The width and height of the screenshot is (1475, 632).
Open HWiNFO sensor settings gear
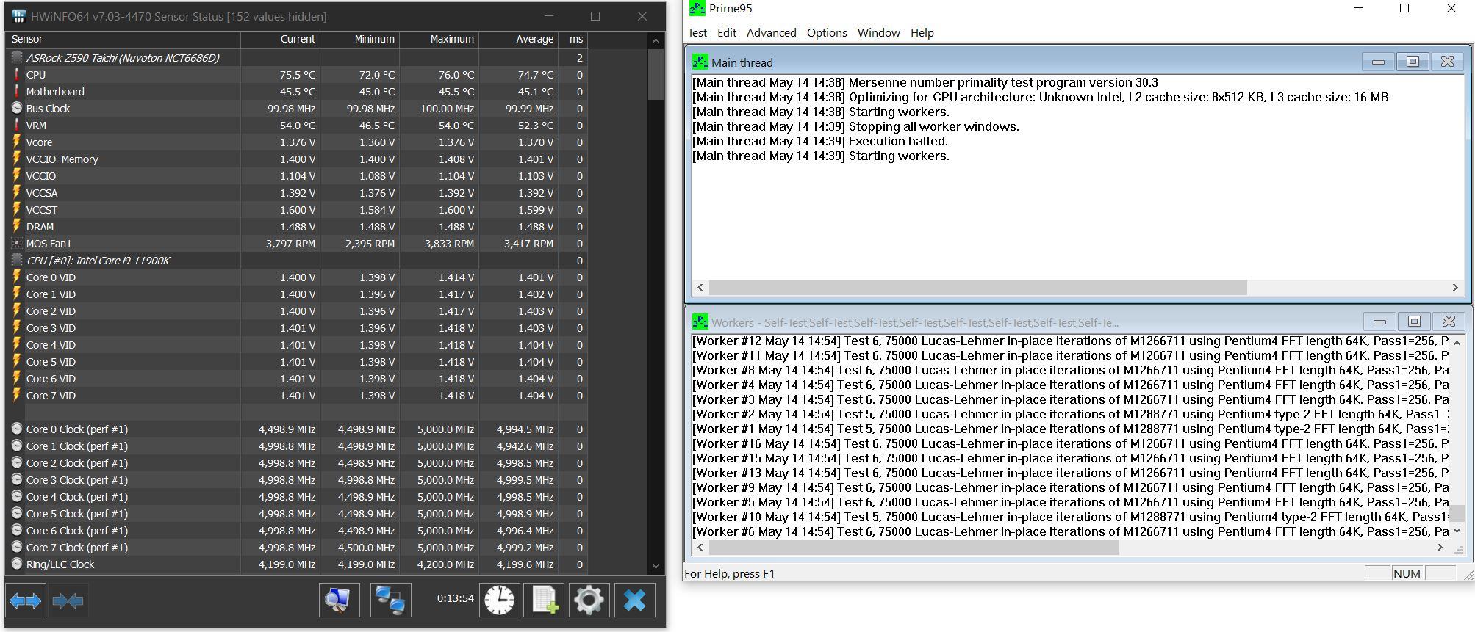click(589, 600)
